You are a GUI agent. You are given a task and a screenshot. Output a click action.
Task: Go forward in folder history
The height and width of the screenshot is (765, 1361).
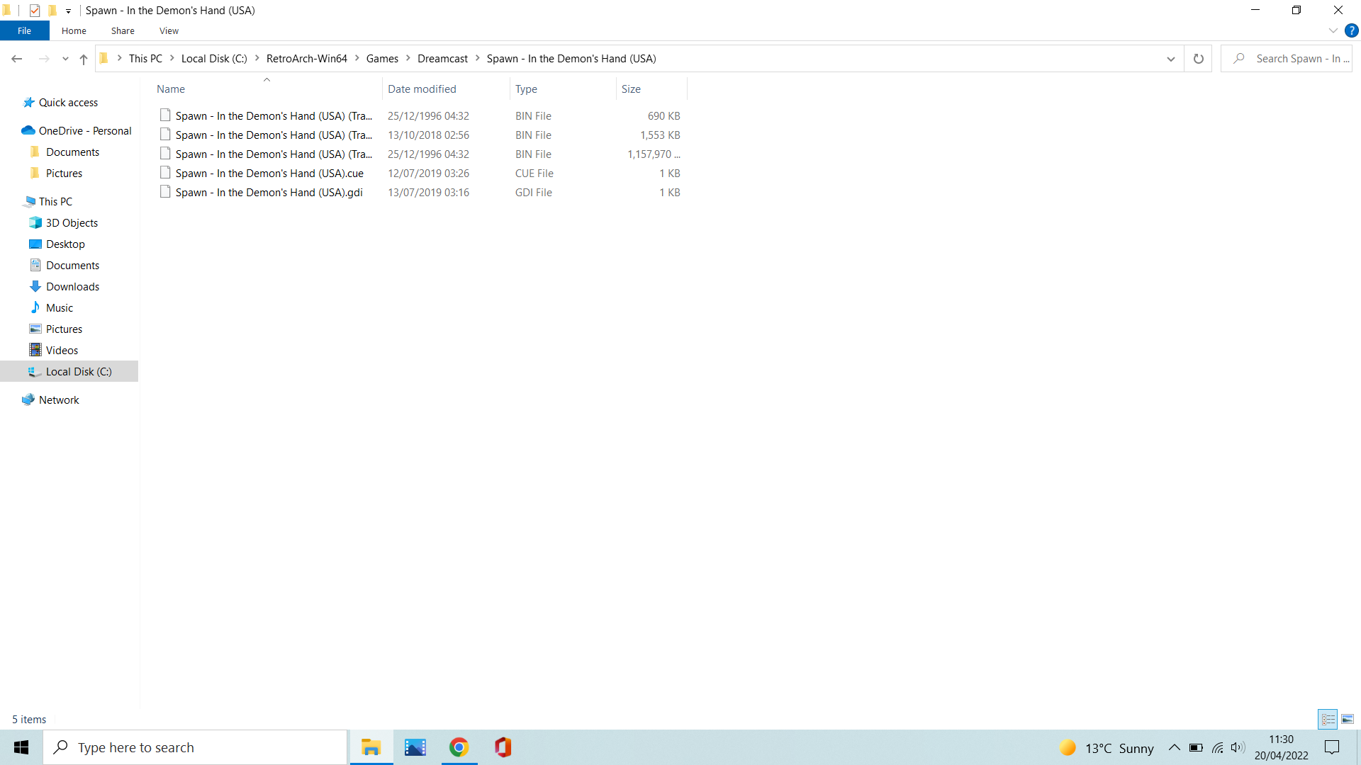click(x=44, y=59)
